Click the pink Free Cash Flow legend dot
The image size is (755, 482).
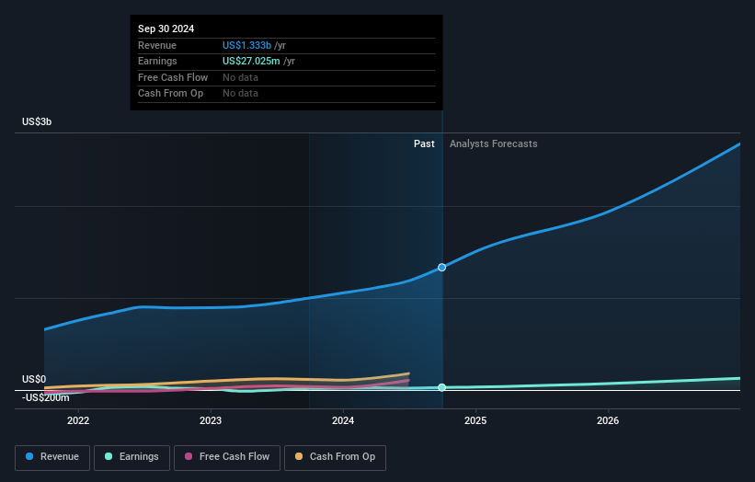(189, 457)
